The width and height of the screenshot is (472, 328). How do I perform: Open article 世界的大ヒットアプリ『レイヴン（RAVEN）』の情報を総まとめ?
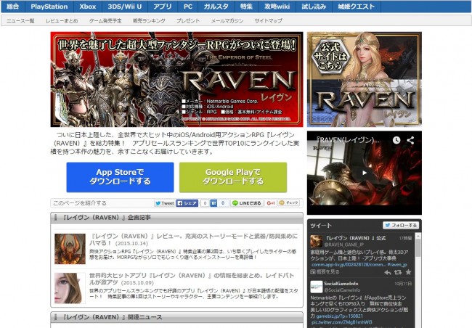tap(192, 279)
